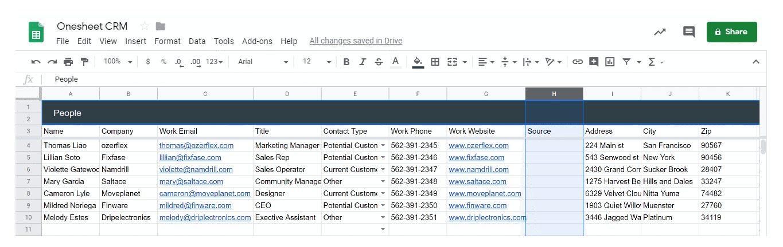The image size is (783, 247).
Task: Open the zoom 100% dropdown
Action: point(118,62)
